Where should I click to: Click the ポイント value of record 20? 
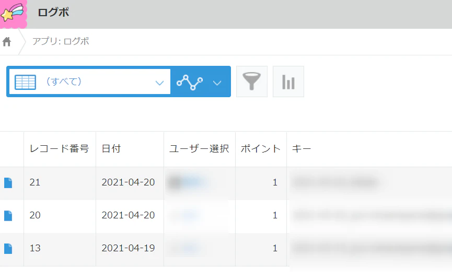click(275, 215)
